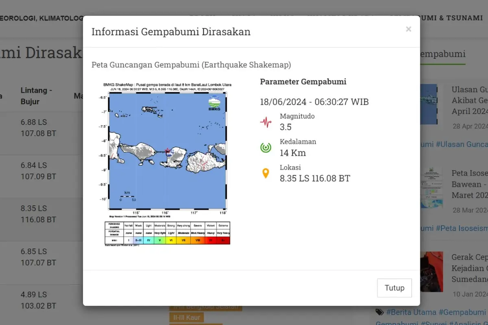Click the MMI V green intensity swatch
Viewport: 488px width, 325px height.
(x=160, y=240)
